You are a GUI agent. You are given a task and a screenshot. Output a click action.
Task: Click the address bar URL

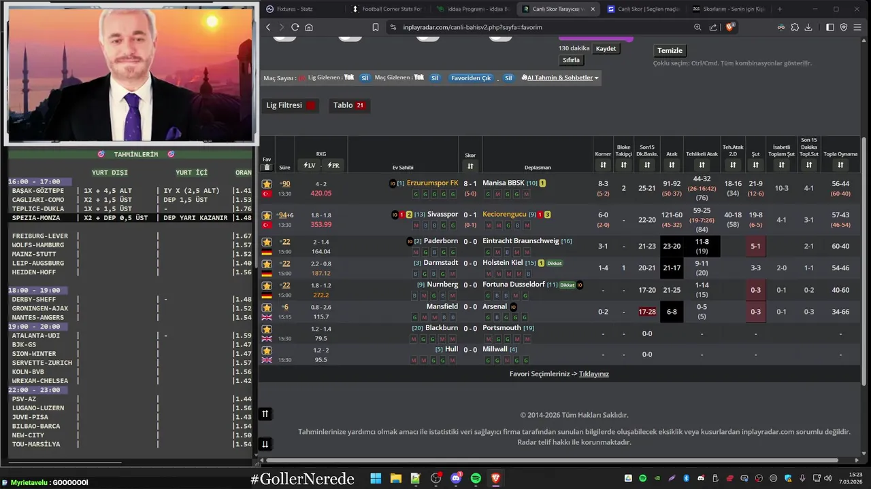[473, 27]
